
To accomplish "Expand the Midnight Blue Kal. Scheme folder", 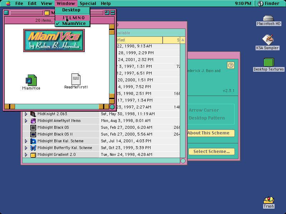I will (26, 141).
